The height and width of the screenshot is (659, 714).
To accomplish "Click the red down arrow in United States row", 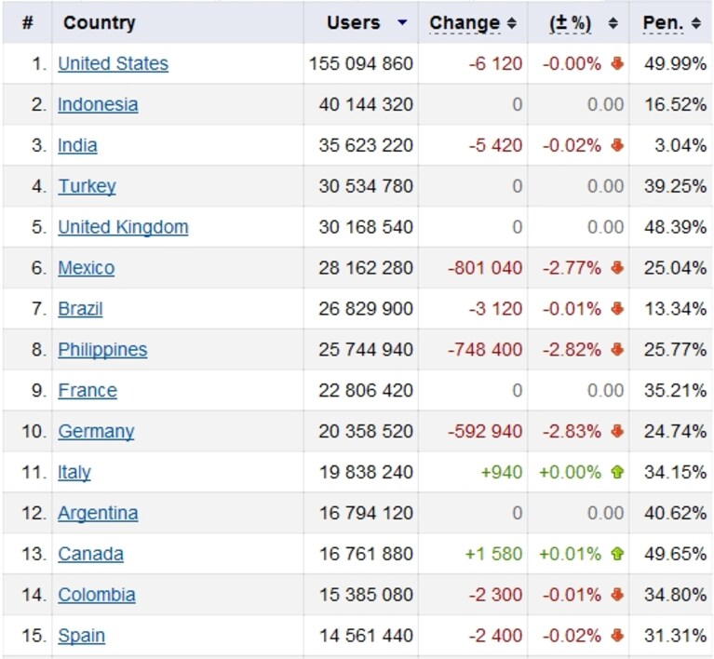I will (x=617, y=63).
